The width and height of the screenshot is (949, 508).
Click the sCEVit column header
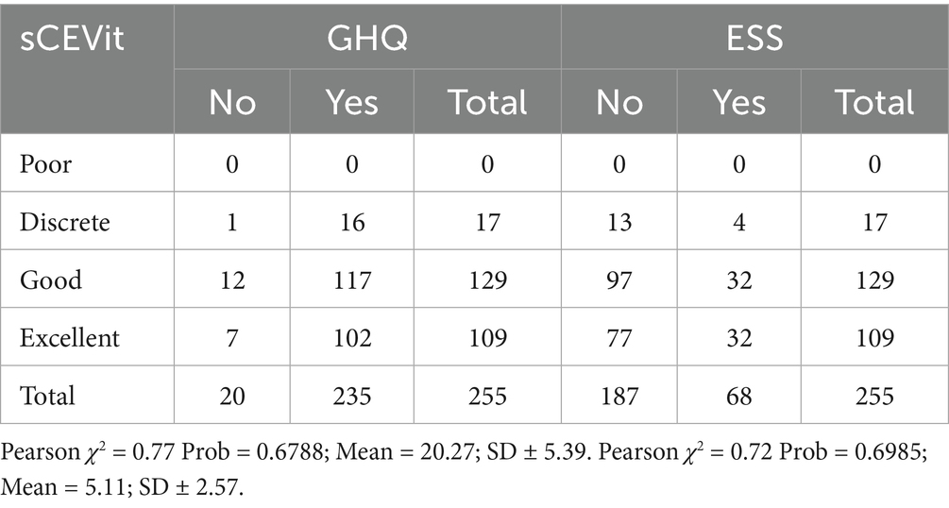click(72, 40)
